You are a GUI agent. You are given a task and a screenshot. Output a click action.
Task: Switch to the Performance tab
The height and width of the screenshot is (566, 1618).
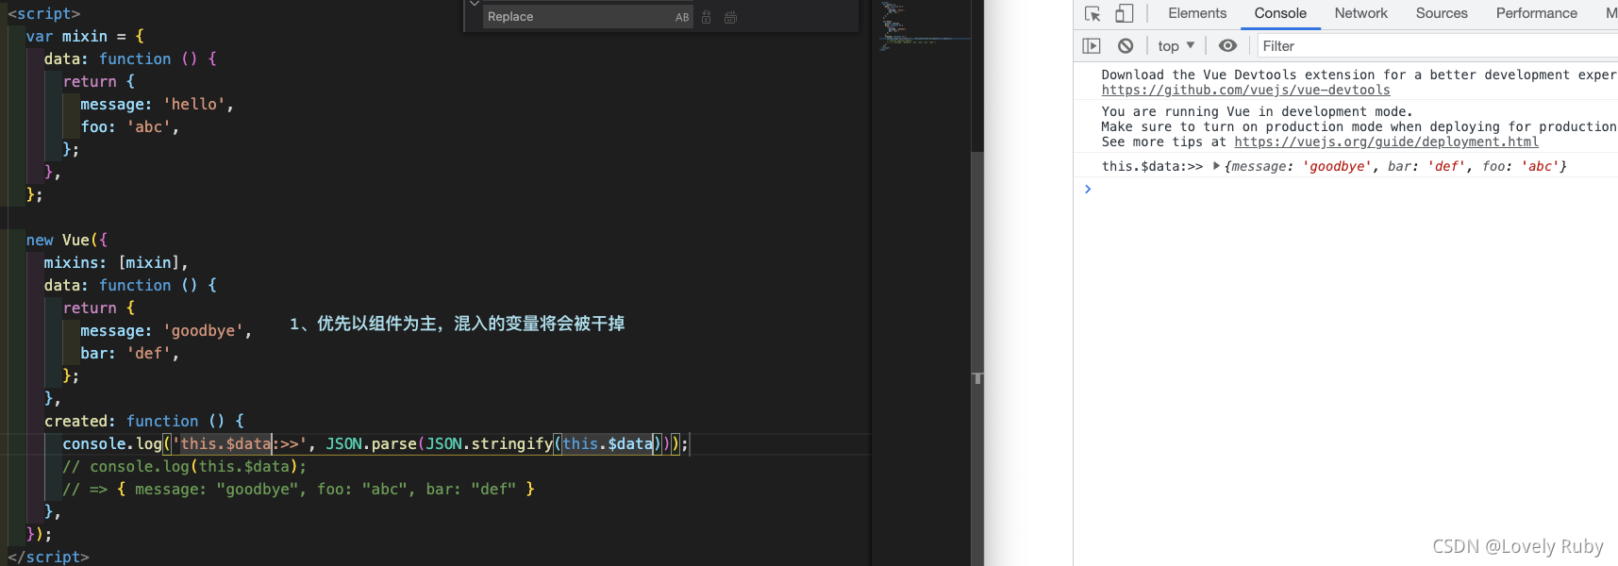tap(1536, 13)
